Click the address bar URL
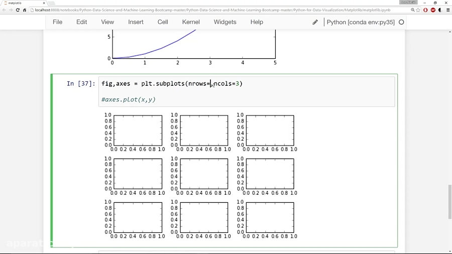Image resolution: width=452 pixels, height=254 pixels. click(x=212, y=10)
